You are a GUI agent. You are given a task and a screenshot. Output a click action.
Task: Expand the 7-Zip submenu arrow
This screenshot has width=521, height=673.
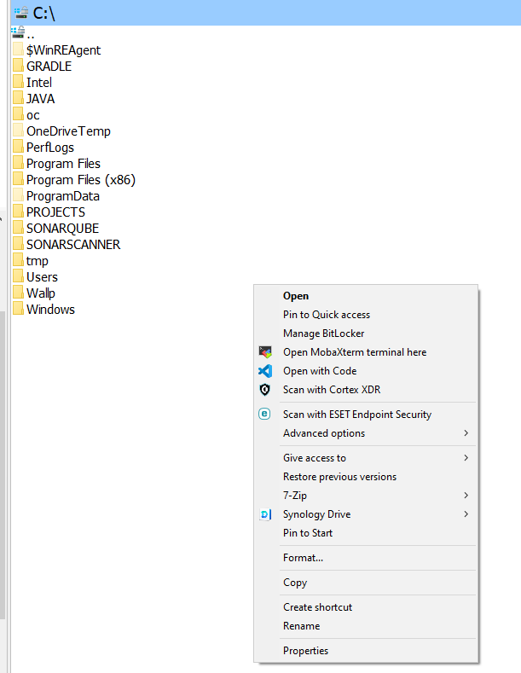tap(466, 496)
